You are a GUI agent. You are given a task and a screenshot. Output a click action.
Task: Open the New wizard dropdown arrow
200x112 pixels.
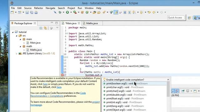(x=16, y=12)
